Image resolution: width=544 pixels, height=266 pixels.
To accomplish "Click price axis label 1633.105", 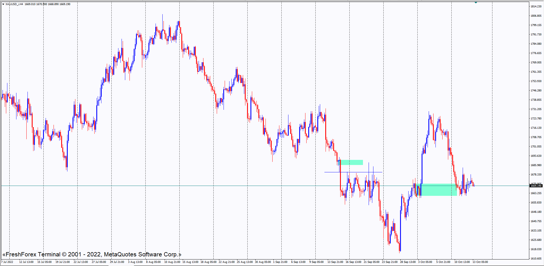I will coord(536,231).
